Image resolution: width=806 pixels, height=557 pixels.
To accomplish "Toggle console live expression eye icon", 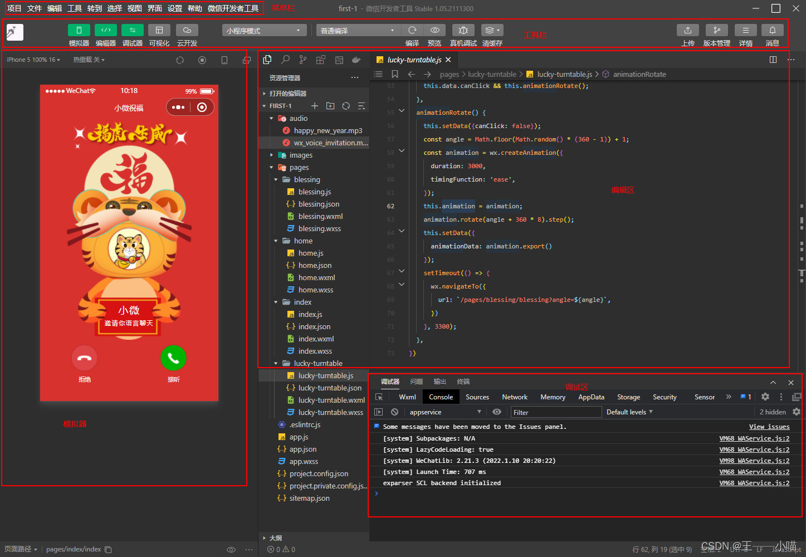I will 497,412.
